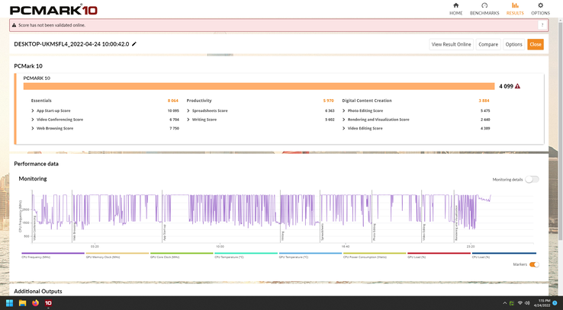Click the pencil icon to rename result

[x=134, y=44]
